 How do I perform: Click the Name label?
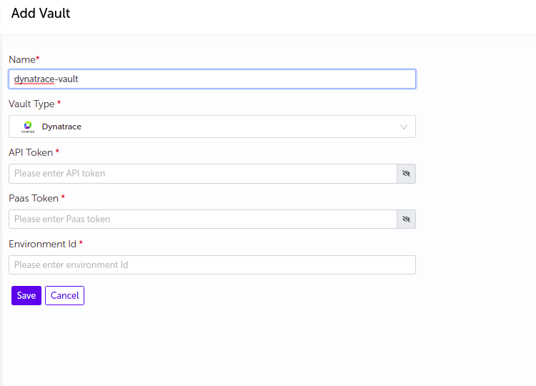22,59
